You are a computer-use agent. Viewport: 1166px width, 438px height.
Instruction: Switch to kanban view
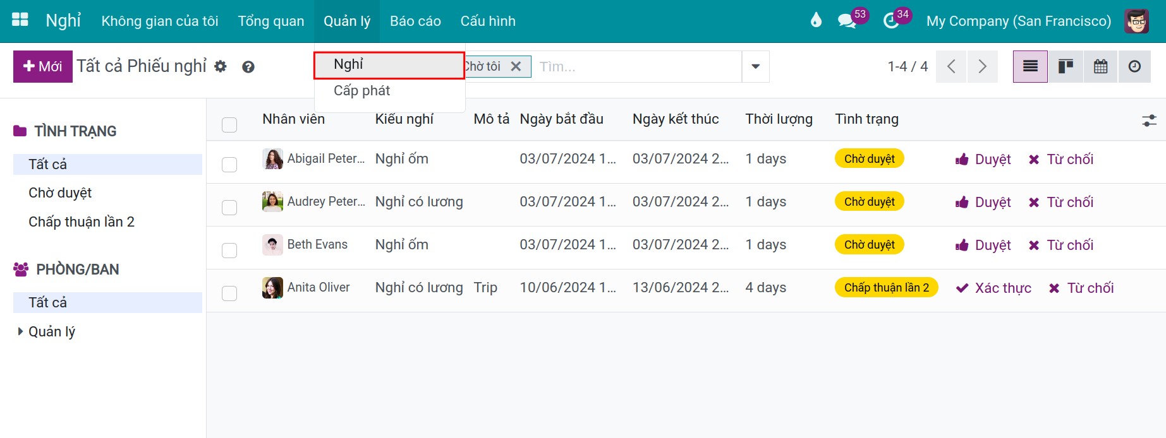[x=1066, y=66]
